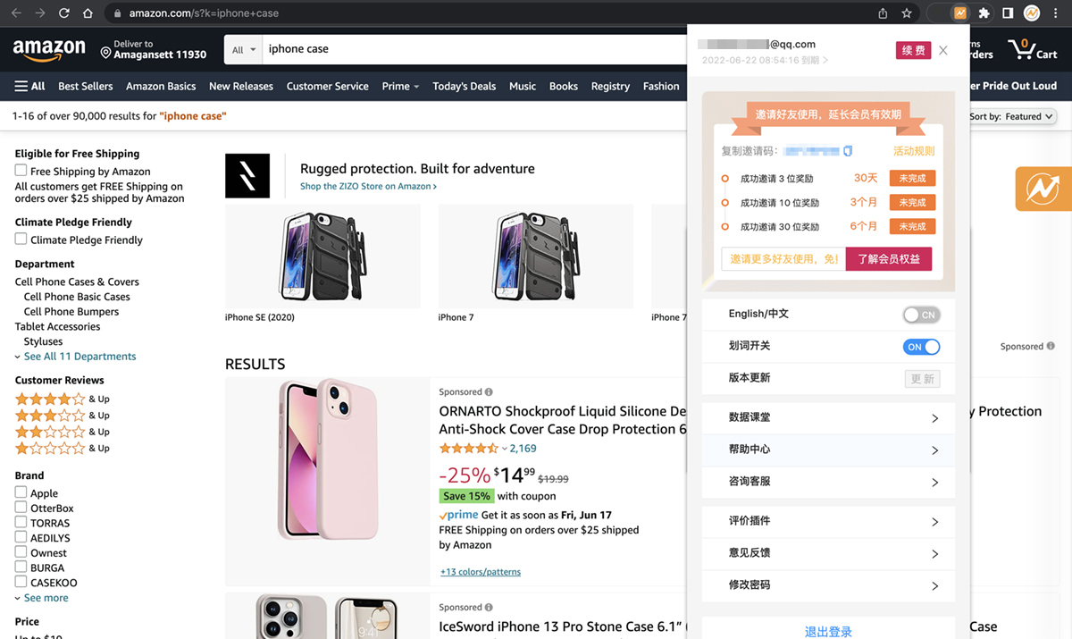Open the floating orange plugin widget
The width and height of the screenshot is (1072, 639).
[x=1043, y=189]
